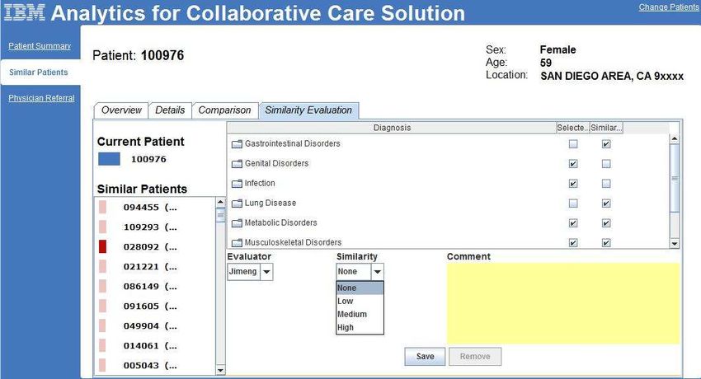701x379 pixels.
Task: Uncheck Selected box for Metabolic Disorders
Action: click(572, 222)
